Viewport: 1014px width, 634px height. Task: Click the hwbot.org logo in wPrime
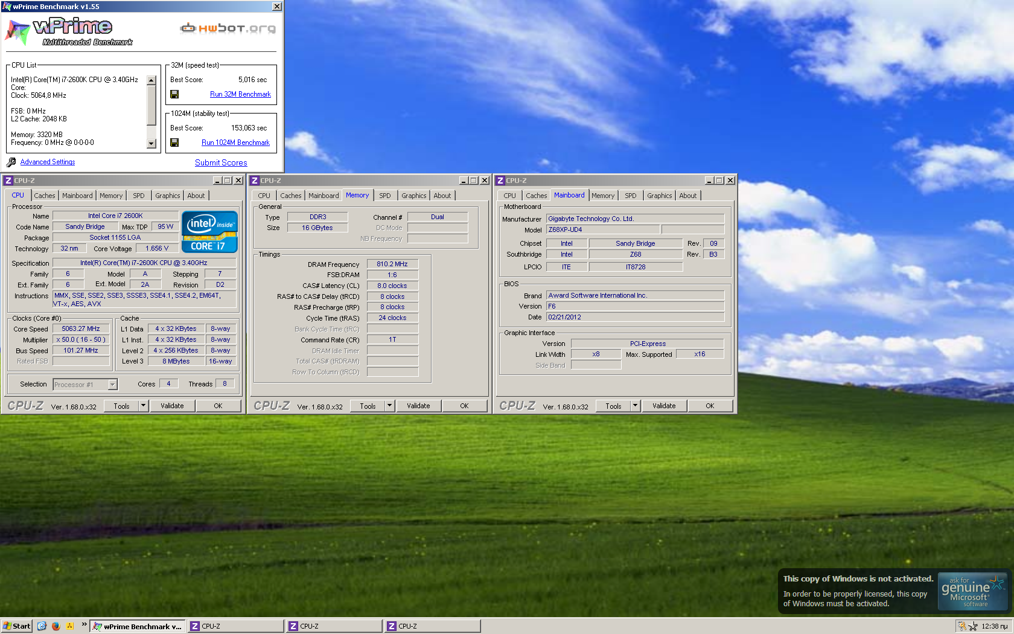click(229, 28)
